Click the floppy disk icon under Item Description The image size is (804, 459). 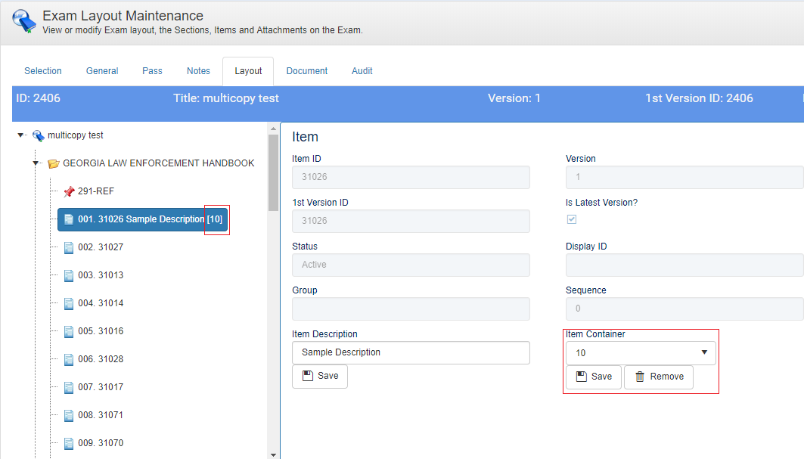click(308, 376)
